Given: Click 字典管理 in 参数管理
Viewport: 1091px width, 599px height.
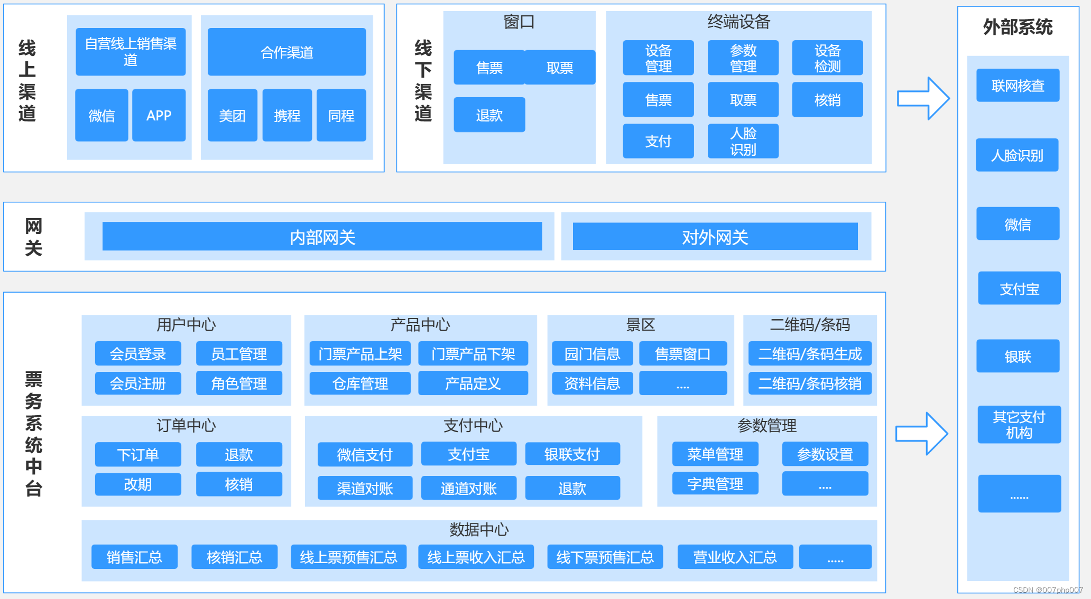Looking at the screenshot, I should (x=715, y=483).
